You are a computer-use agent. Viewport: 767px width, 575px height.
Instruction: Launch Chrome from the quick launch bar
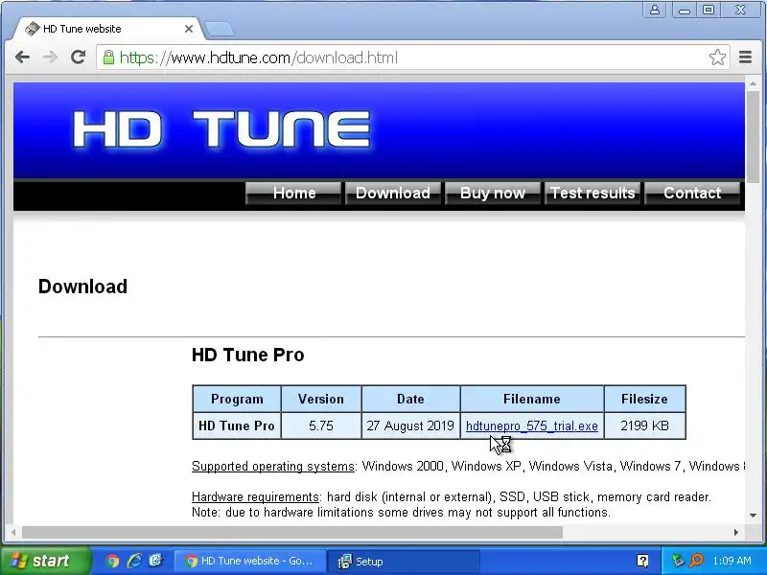pos(112,561)
